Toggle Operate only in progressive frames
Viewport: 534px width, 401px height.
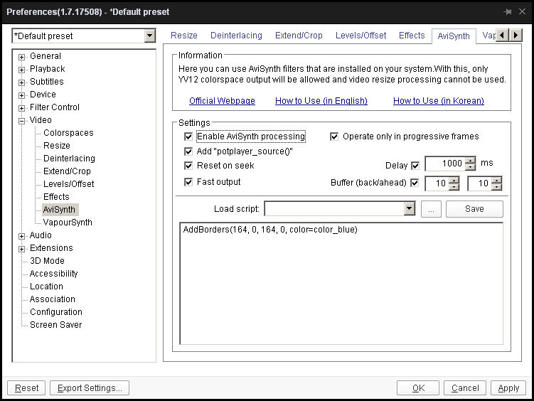[334, 137]
